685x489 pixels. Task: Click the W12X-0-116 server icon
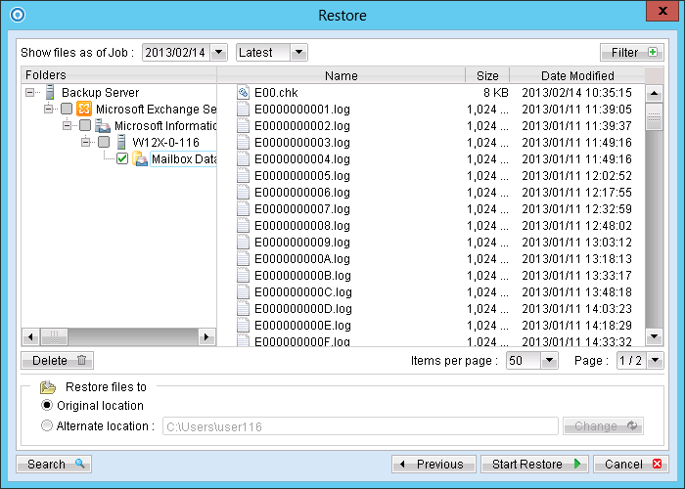[121, 143]
